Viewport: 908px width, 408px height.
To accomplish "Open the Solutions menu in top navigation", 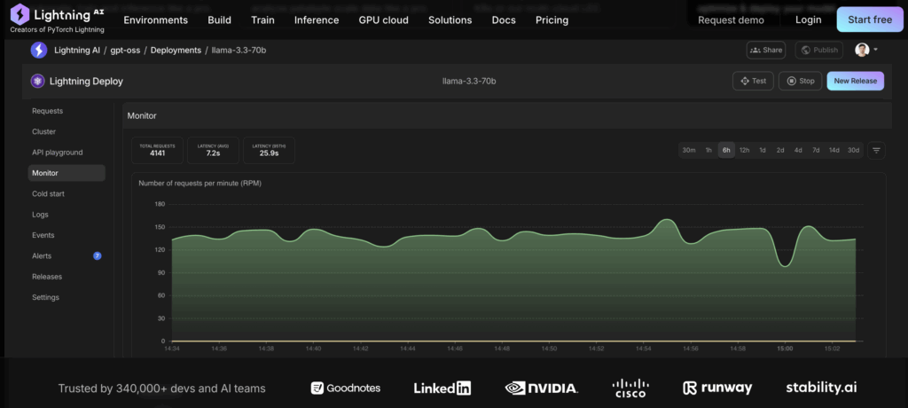I will (x=450, y=20).
